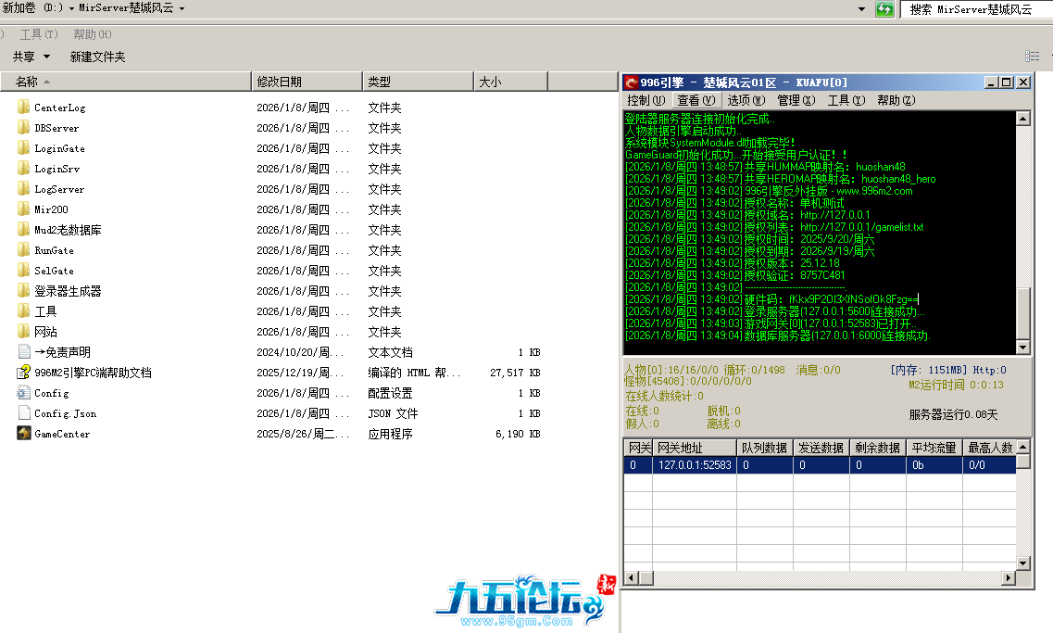Viewport: 1053px width, 633px height.
Task: Open the 控制 menu in engine window
Action: [645, 100]
